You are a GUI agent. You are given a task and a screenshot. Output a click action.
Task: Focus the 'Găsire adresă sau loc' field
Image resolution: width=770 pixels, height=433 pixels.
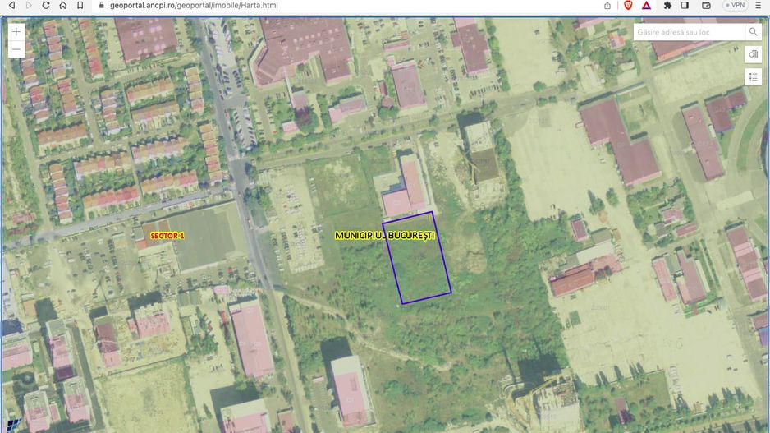(688, 32)
